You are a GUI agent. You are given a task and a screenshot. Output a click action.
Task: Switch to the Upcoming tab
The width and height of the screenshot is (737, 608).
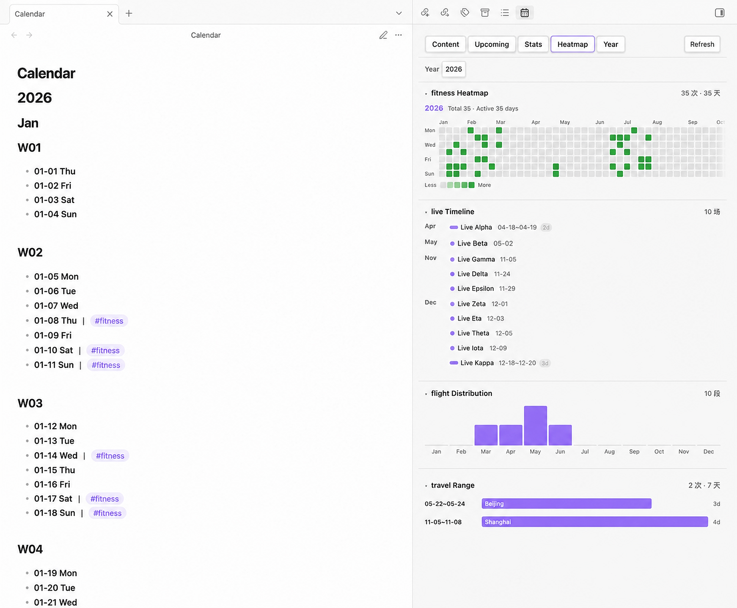[492, 44]
